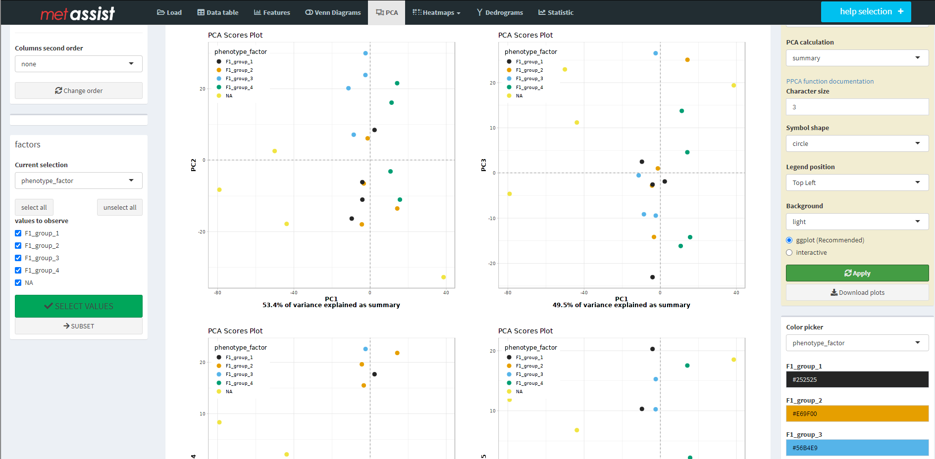This screenshot has height=459, width=935.
Task: Expand the Legend position dropdown
Action: click(x=857, y=183)
